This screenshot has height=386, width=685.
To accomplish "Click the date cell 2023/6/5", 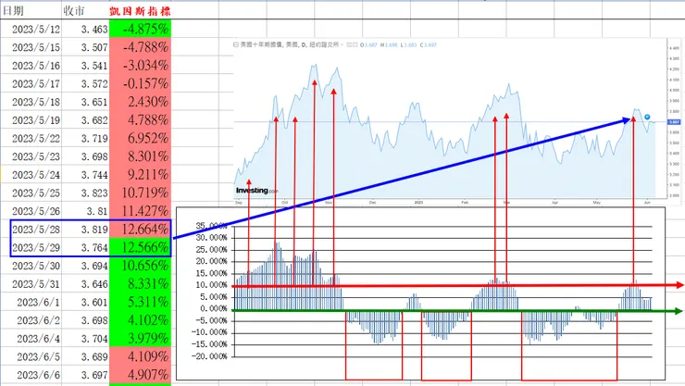I will 31,356.
